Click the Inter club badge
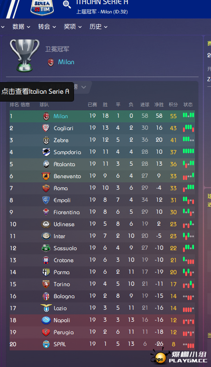This screenshot has height=367, width=211. (46, 236)
